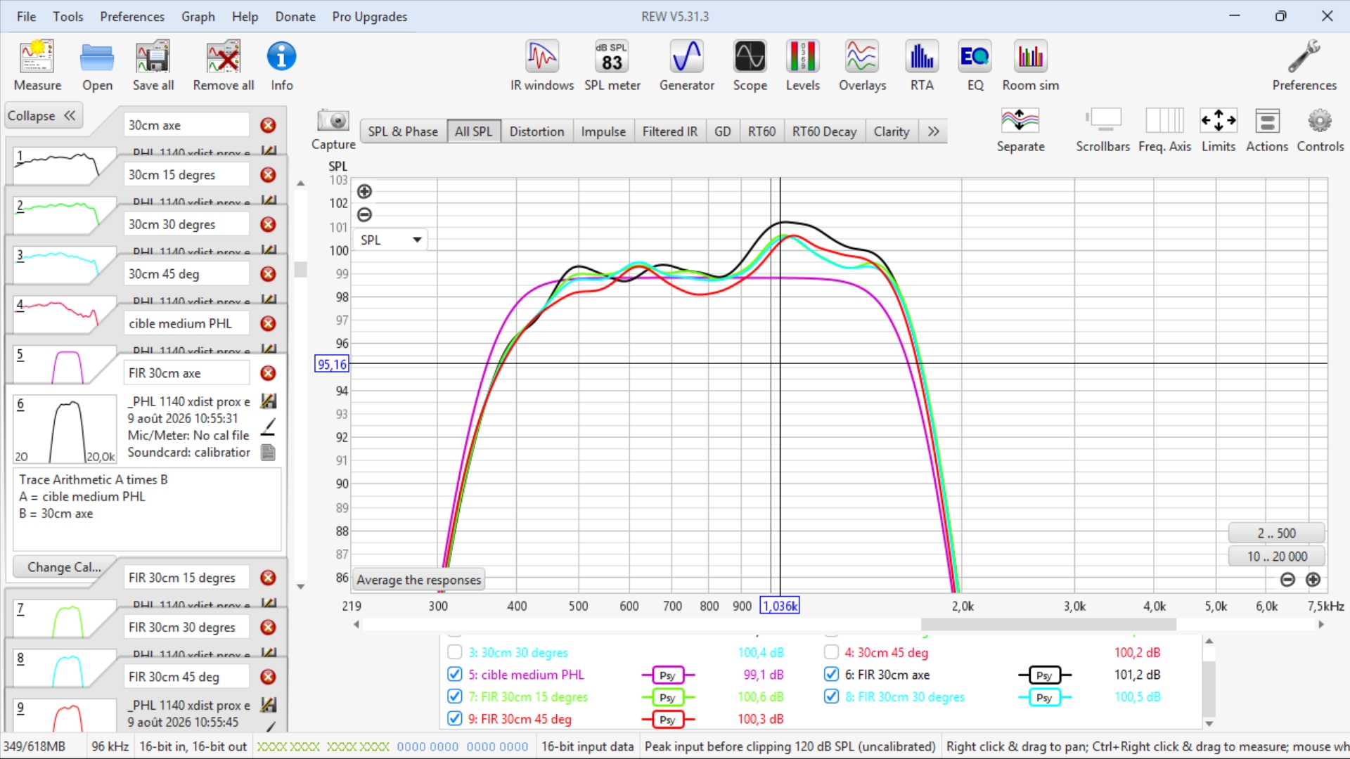Switch to the Distortion tab
Screen dimensions: 1350x759
coord(536,131)
